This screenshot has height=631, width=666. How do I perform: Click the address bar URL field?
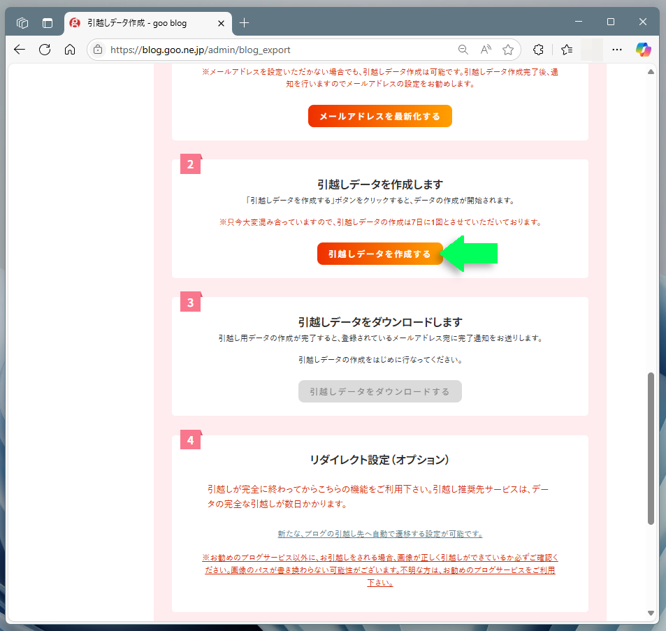coord(280,50)
